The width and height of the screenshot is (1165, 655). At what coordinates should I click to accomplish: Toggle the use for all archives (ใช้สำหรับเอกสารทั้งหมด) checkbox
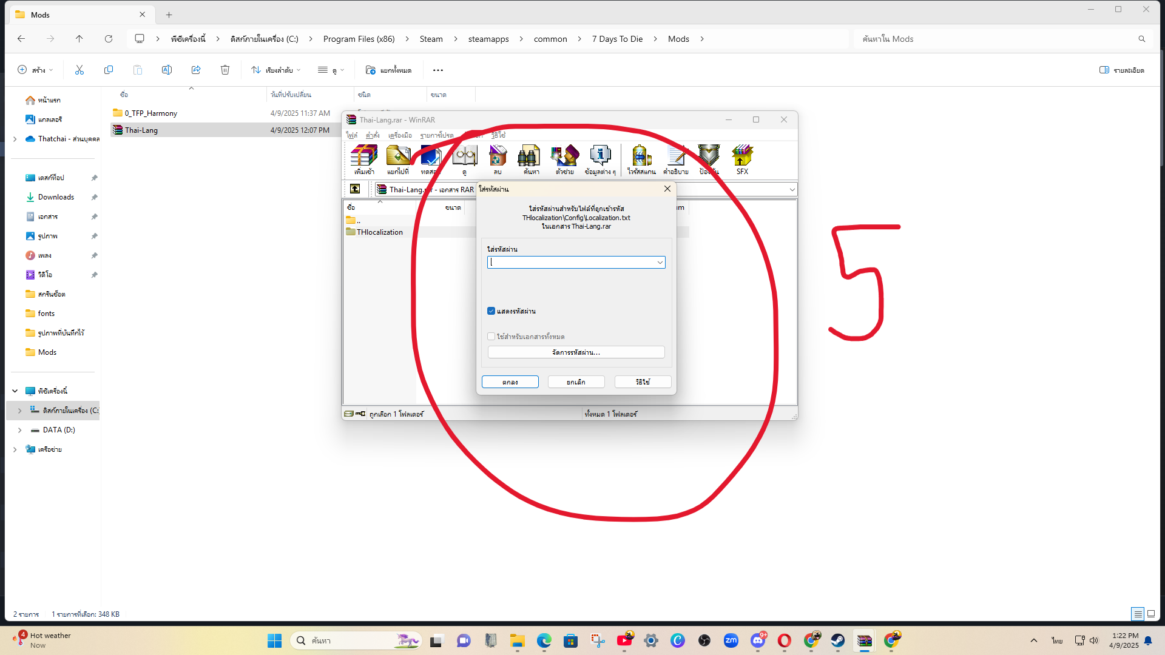(x=491, y=337)
